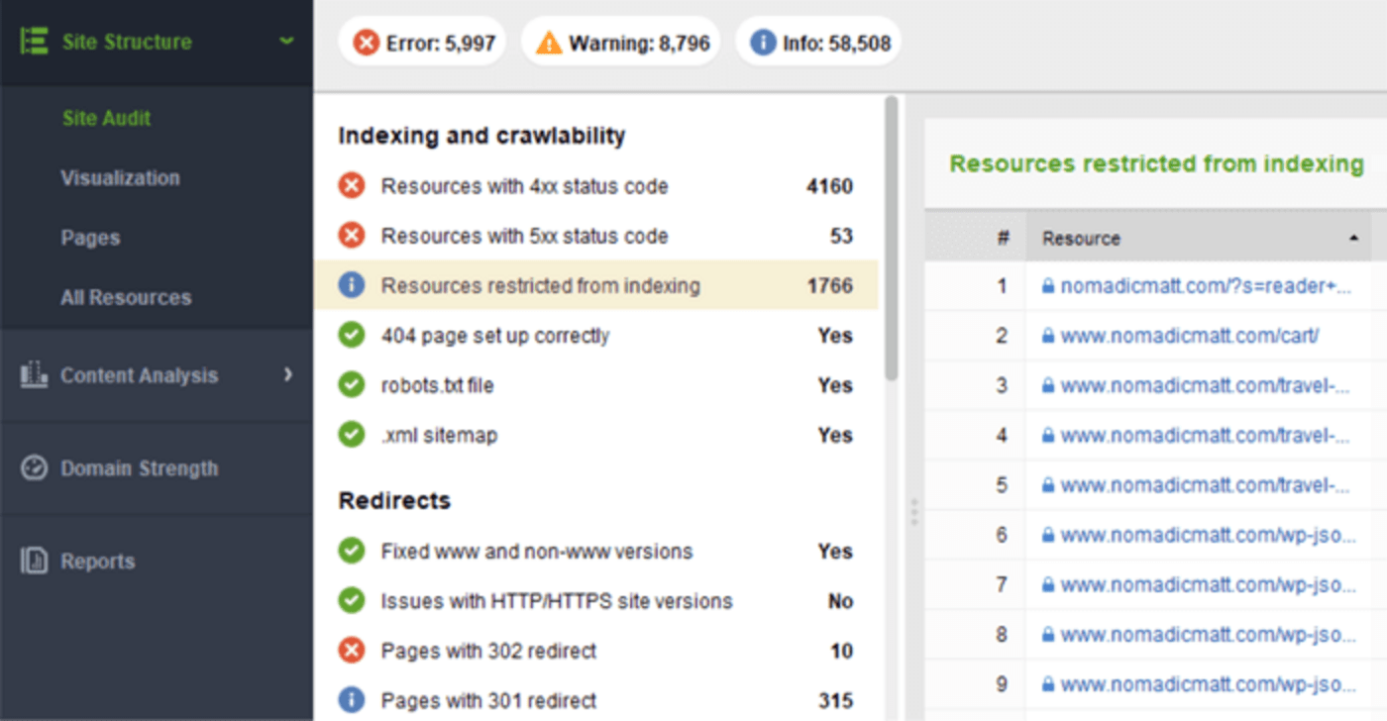Image resolution: width=1387 pixels, height=721 pixels.
Task: Click the red error icon beside Error: 5,997
Action: click(x=367, y=42)
